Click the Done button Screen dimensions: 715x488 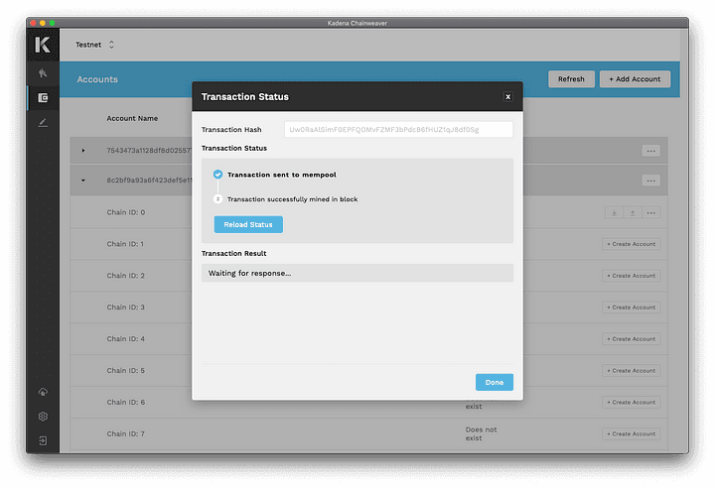tap(495, 382)
